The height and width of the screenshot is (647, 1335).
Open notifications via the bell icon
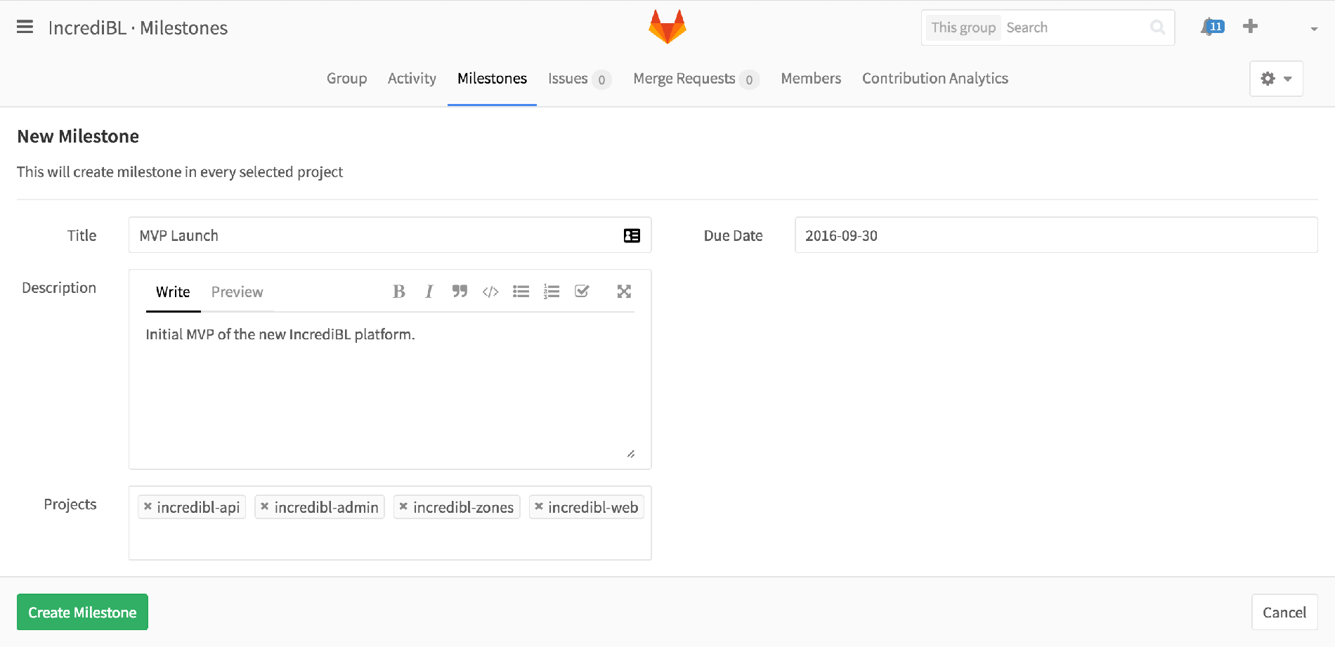(1209, 26)
